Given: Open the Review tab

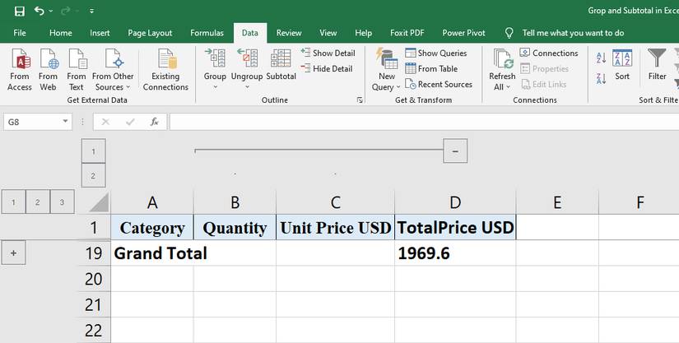Looking at the screenshot, I should click(x=289, y=33).
